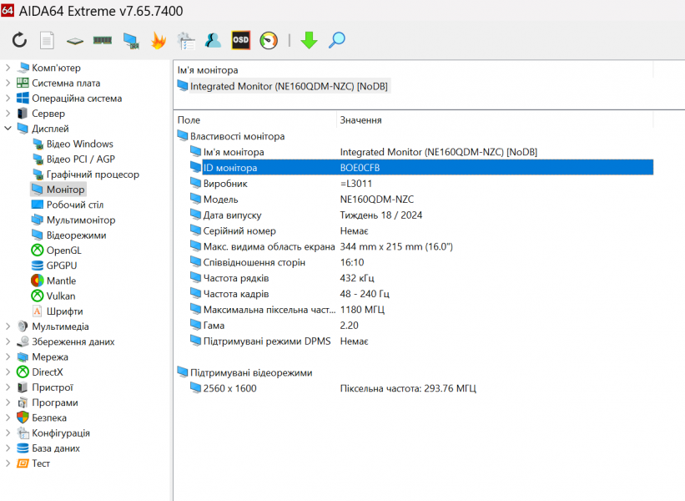Select the Частота рядків row
This screenshot has width=685, height=501.
(x=421, y=278)
